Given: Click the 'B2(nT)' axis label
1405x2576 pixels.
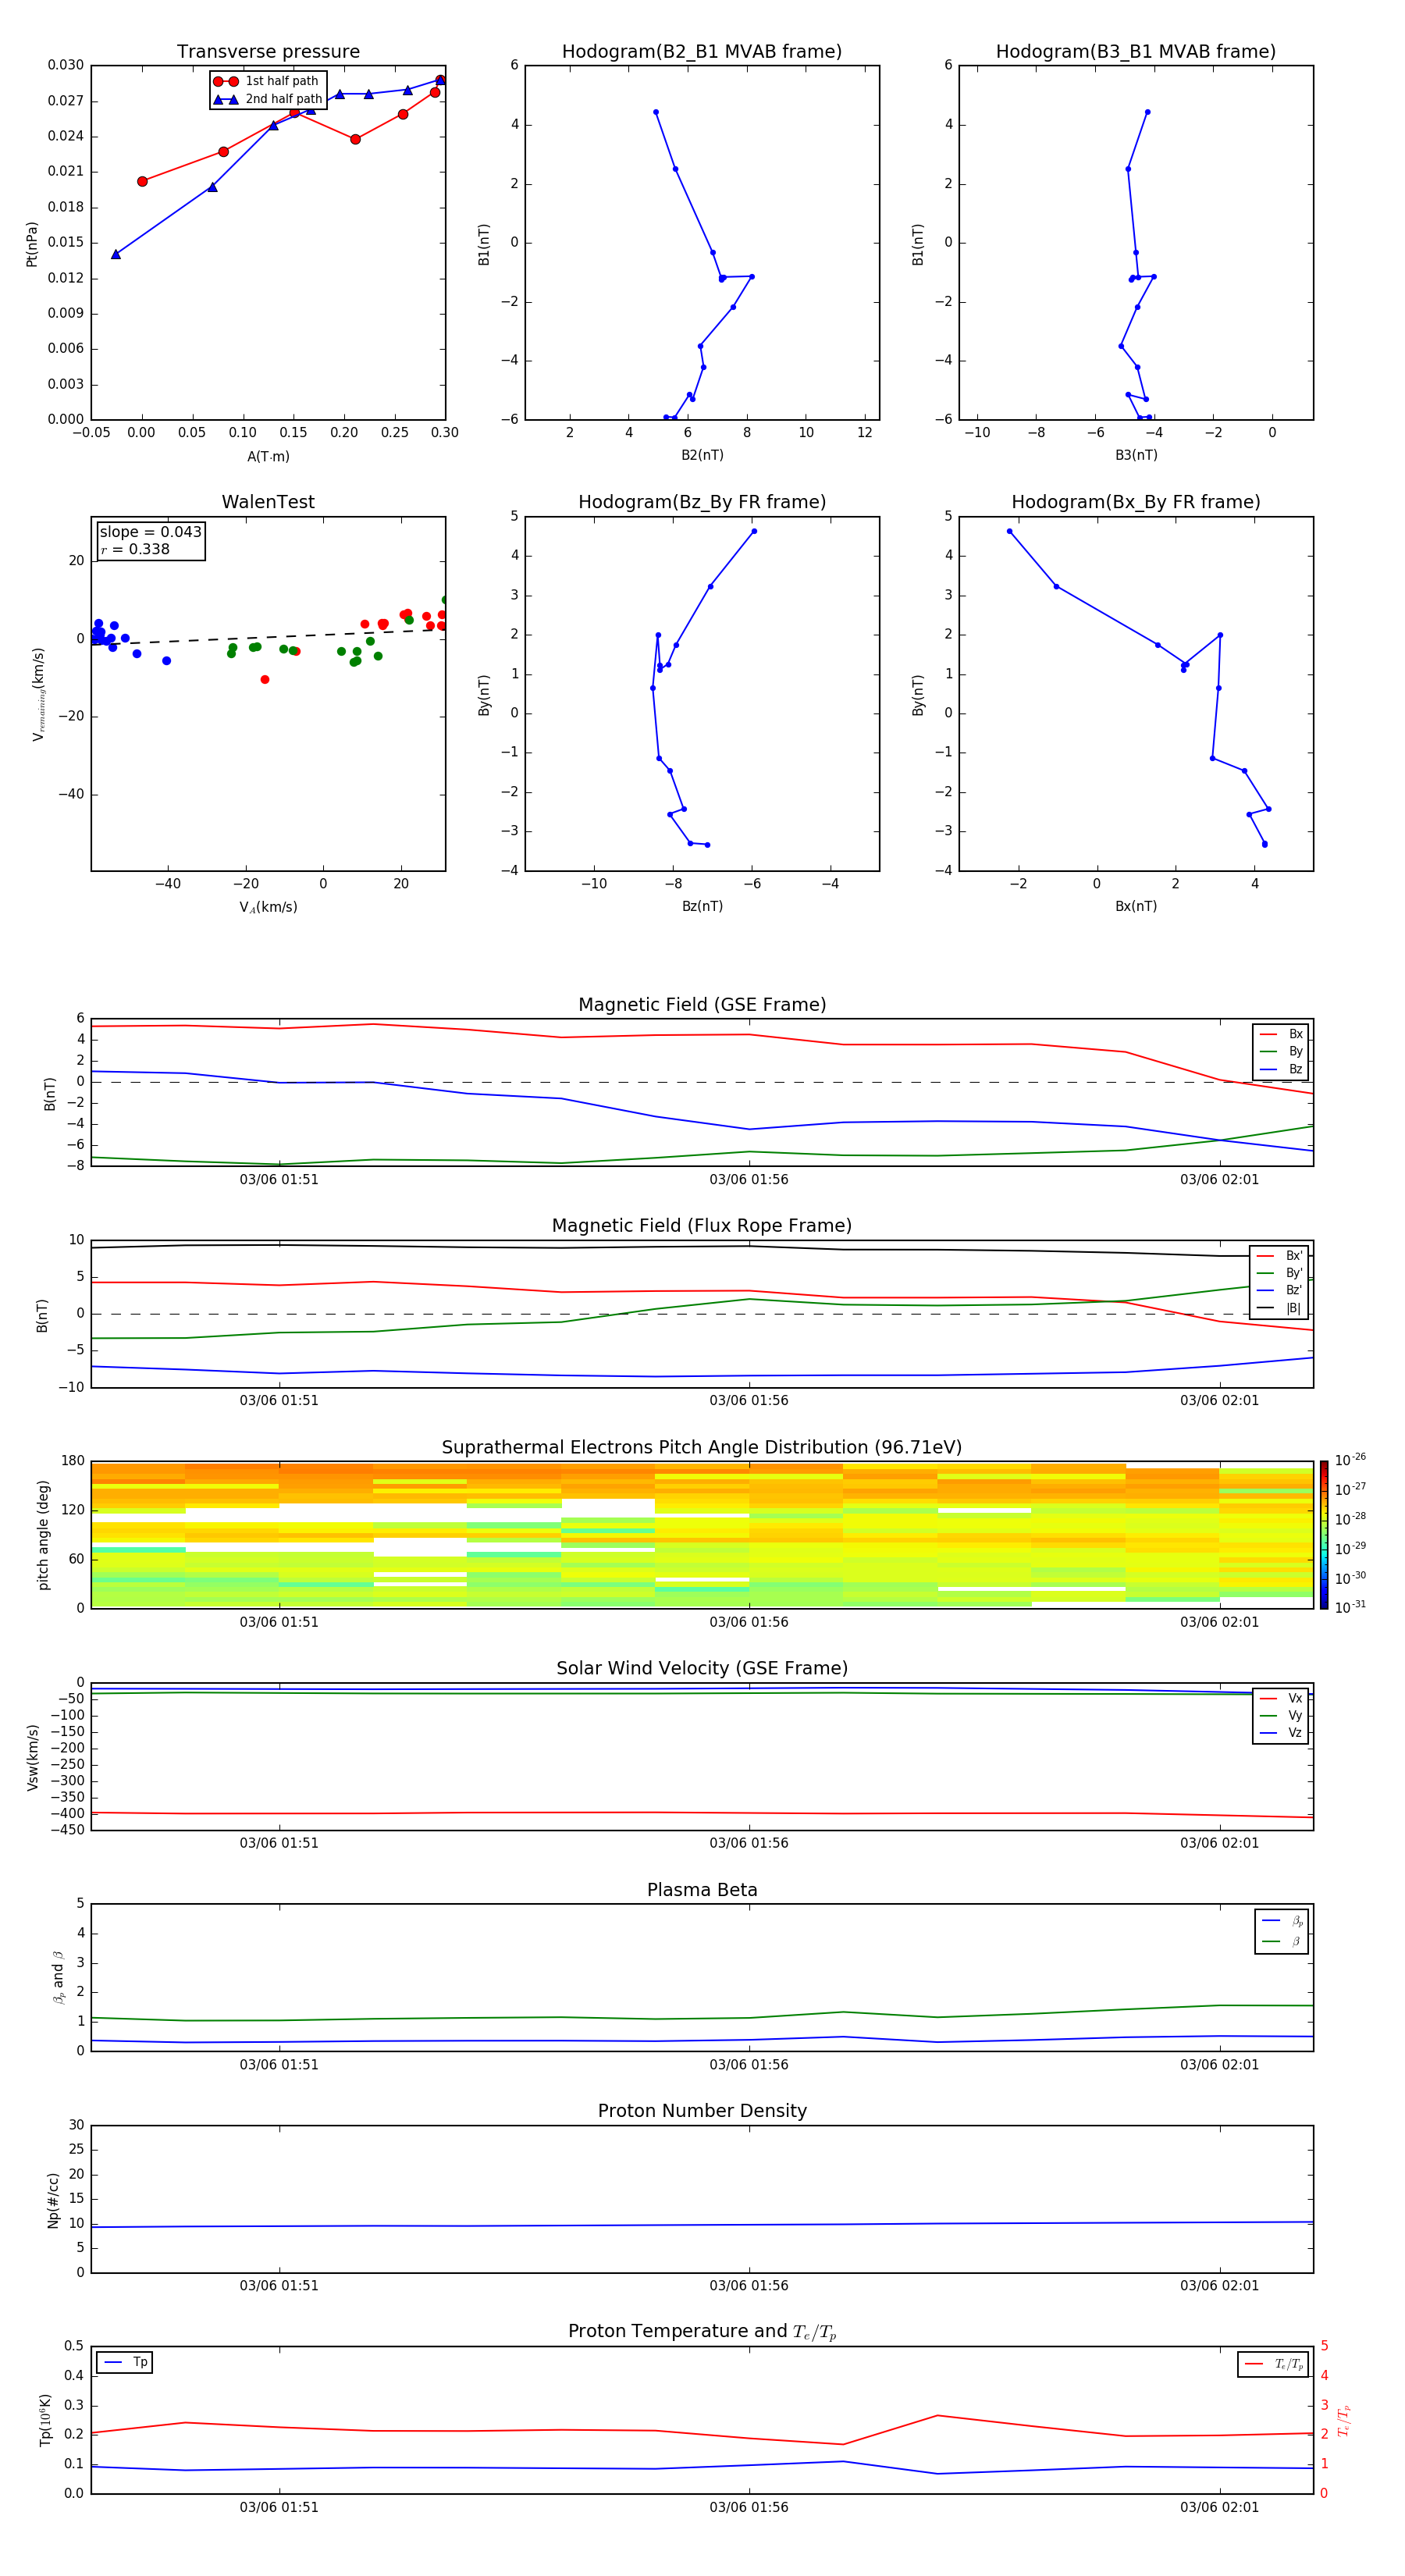Looking at the screenshot, I should pos(702,455).
